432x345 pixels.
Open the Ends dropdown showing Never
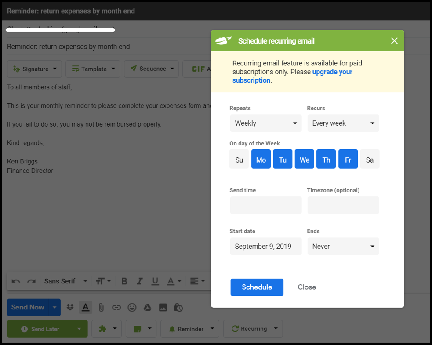tap(343, 247)
